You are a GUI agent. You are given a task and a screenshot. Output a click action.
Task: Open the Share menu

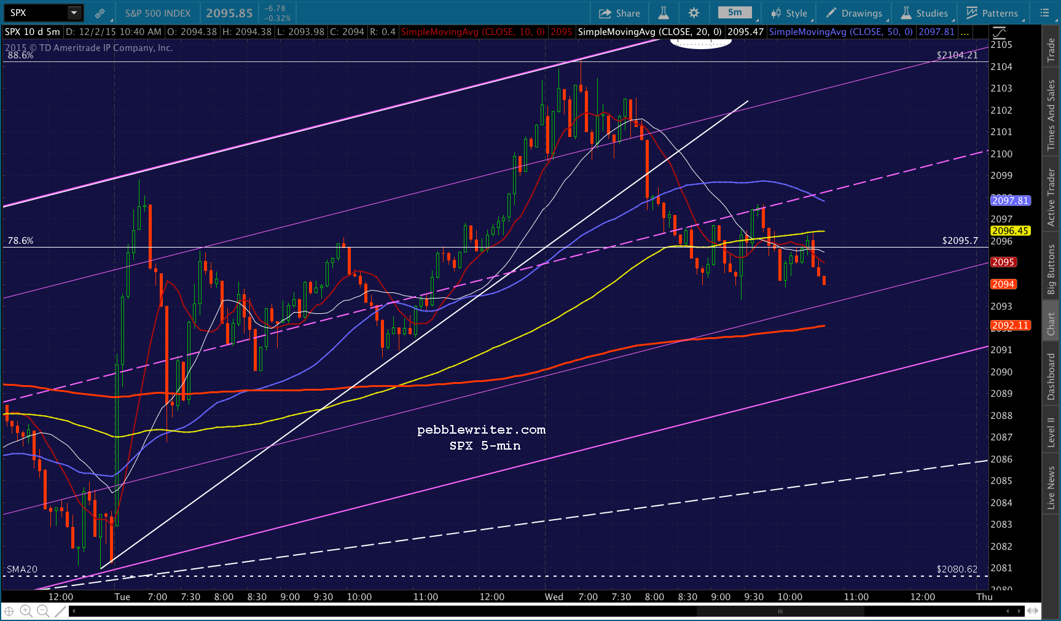tap(619, 13)
